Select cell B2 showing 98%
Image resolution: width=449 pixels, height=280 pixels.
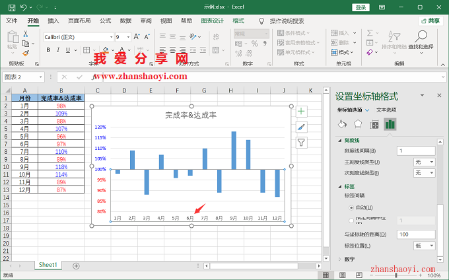tap(61, 106)
